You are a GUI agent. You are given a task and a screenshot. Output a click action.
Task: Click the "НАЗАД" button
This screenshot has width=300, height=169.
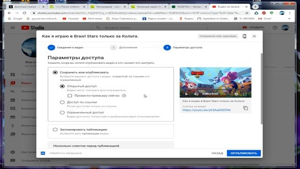pyautogui.click(x=217, y=153)
